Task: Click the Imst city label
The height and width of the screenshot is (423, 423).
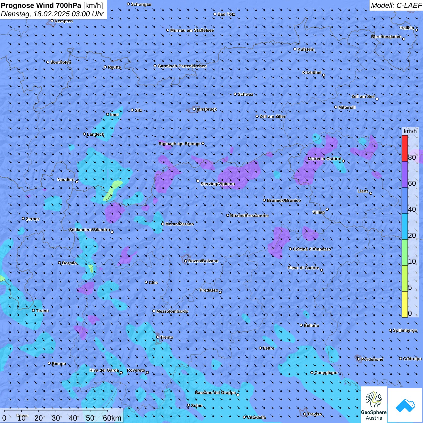Action: click(115, 115)
